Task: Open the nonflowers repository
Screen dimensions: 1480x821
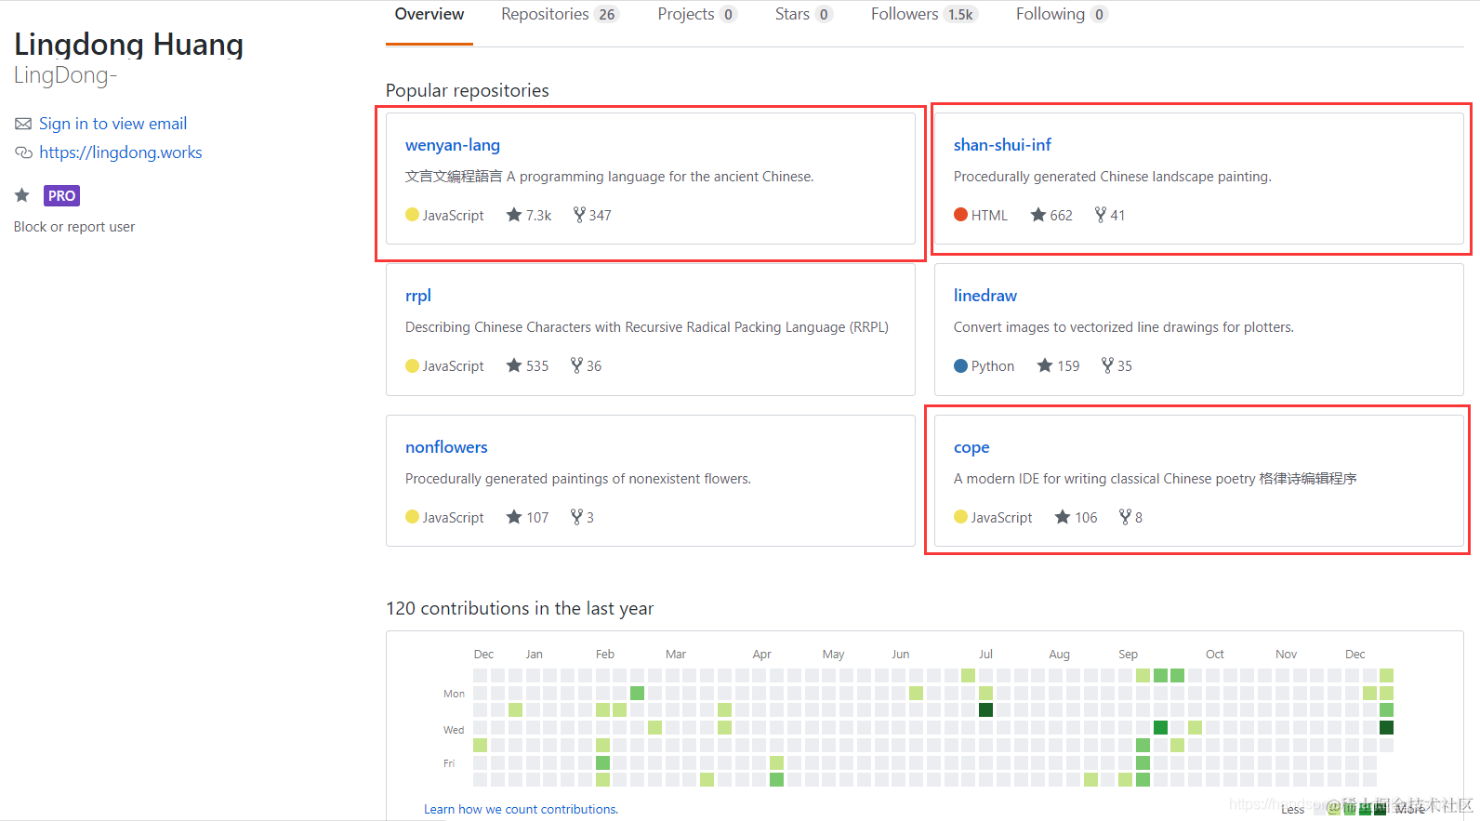Action: 446,447
